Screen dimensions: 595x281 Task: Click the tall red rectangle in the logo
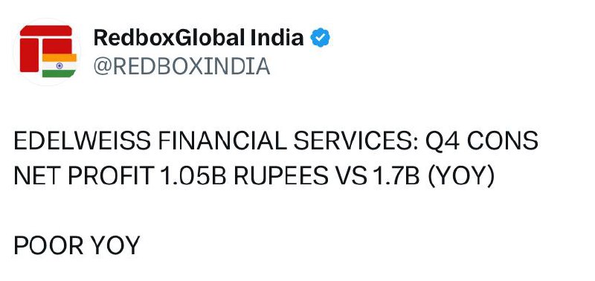[29, 55]
